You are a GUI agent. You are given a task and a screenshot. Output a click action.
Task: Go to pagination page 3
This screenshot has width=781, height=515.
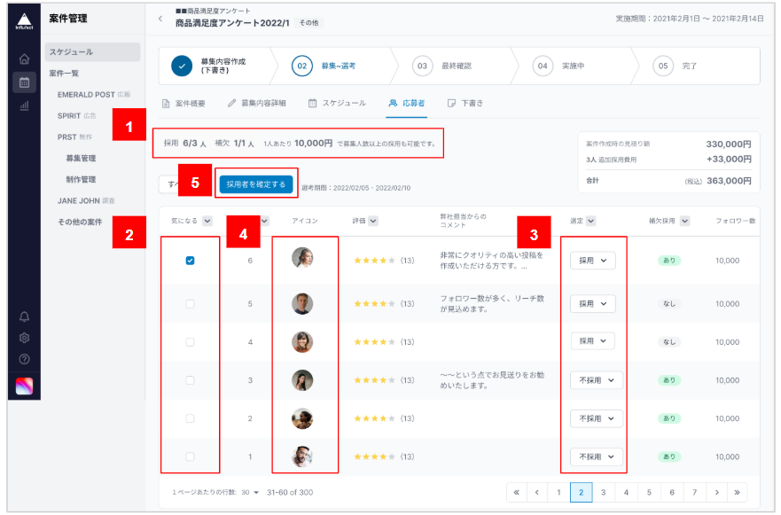click(603, 493)
